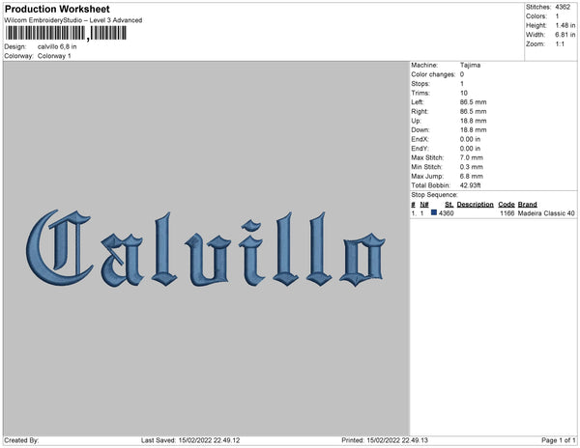Click the 'Created By:' label
The height and width of the screenshot is (448, 580).
tap(21, 440)
